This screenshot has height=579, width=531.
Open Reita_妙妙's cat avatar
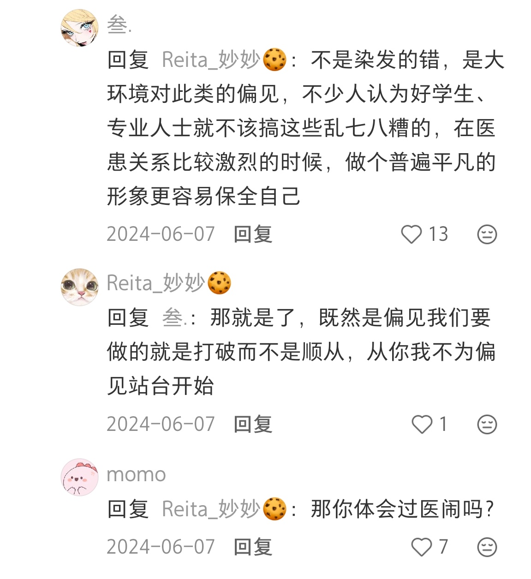pos(80,287)
